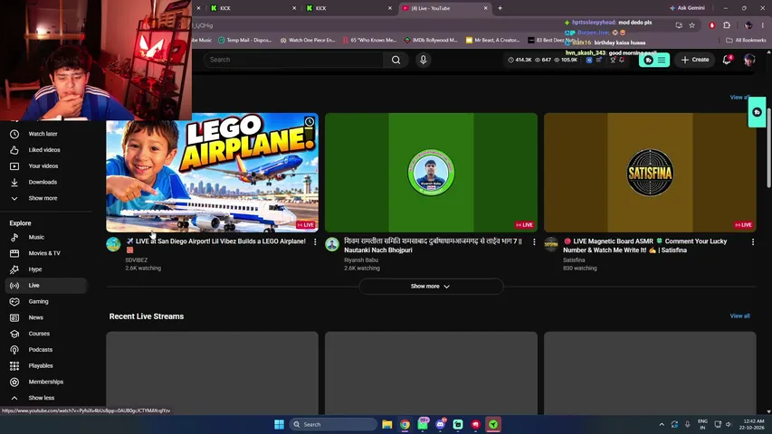Expand the Show more button below live videos
The width and height of the screenshot is (772, 434).
(431, 287)
